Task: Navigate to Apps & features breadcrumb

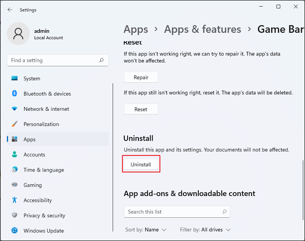Action: (203, 29)
